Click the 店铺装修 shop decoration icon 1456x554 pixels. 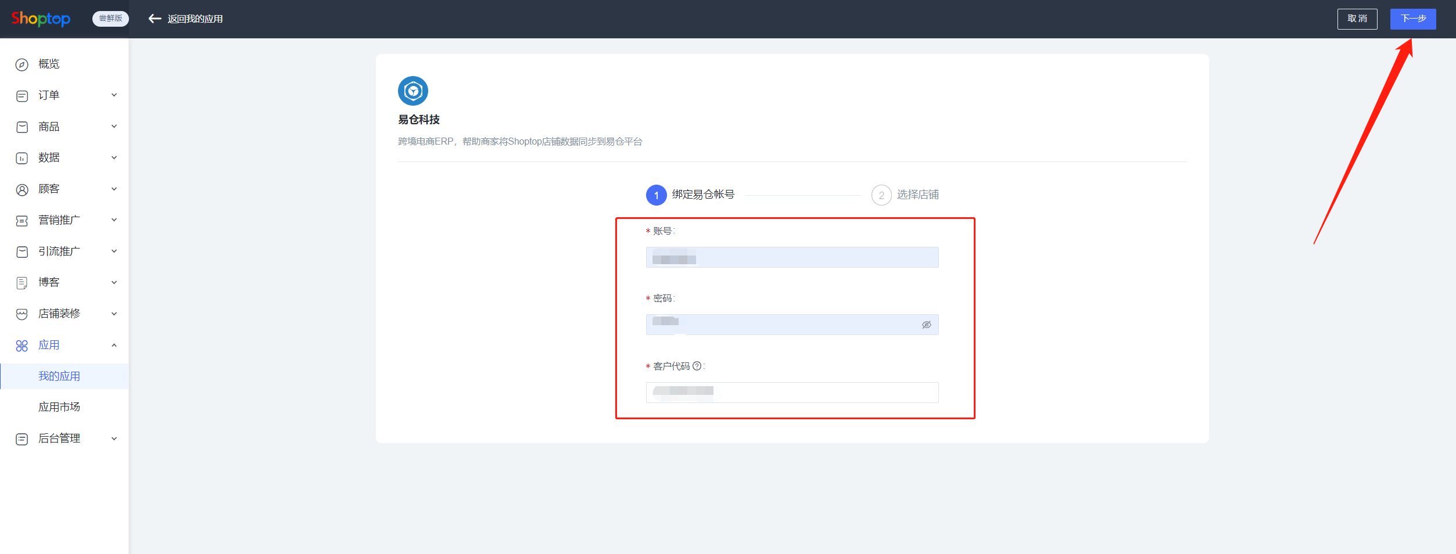point(22,314)
